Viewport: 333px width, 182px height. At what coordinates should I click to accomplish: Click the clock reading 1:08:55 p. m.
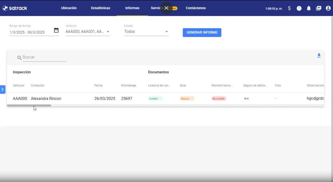[274, 8]
